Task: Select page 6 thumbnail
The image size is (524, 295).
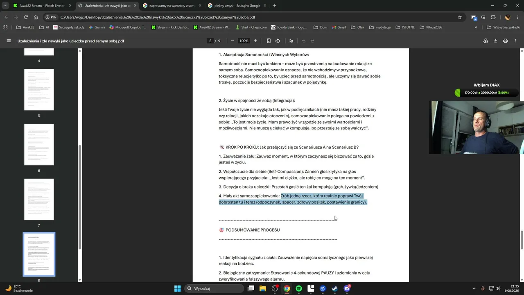Action: (39, 144)
